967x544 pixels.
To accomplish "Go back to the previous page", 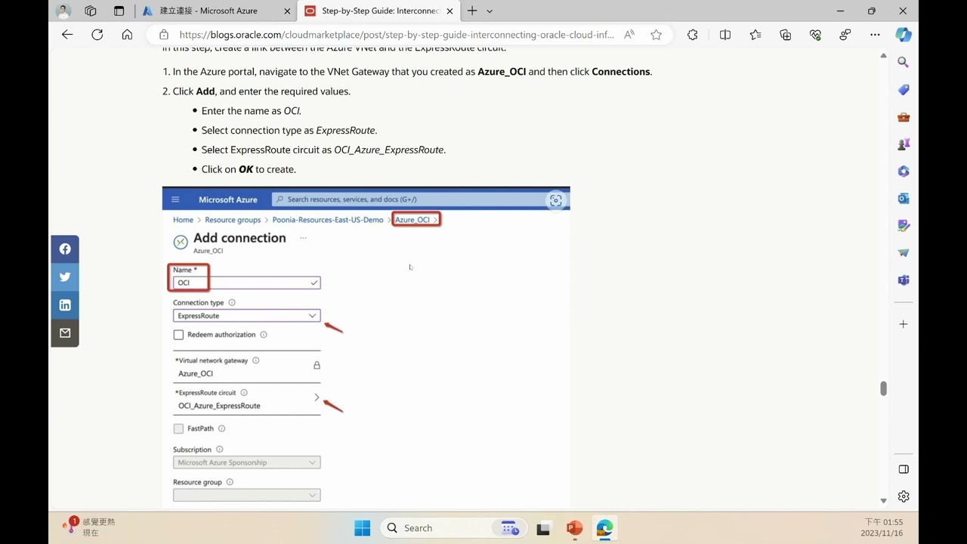I will pyautogui.click(x=67, y=35).
